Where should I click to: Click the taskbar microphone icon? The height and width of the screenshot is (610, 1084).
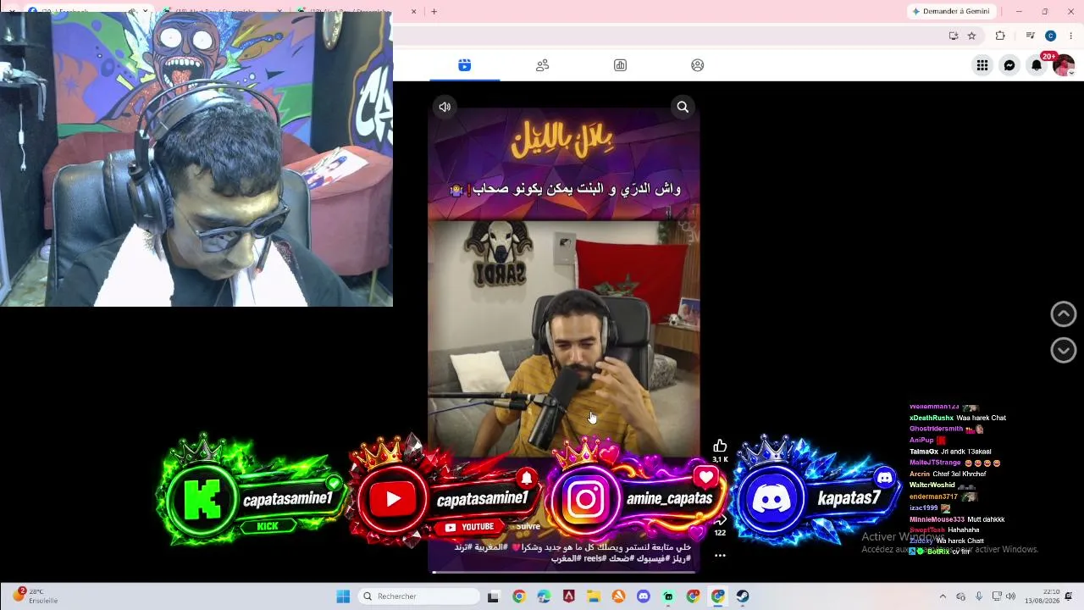coord(979,596)
